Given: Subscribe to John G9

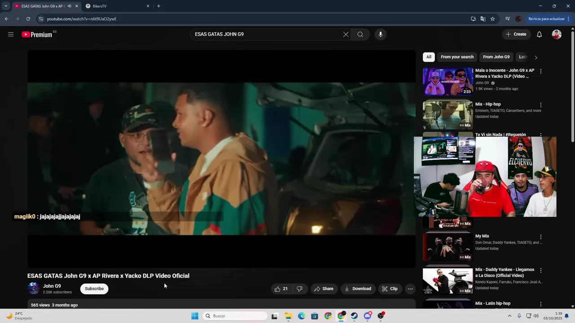Looking at the screenshot, I should [94, 289].
